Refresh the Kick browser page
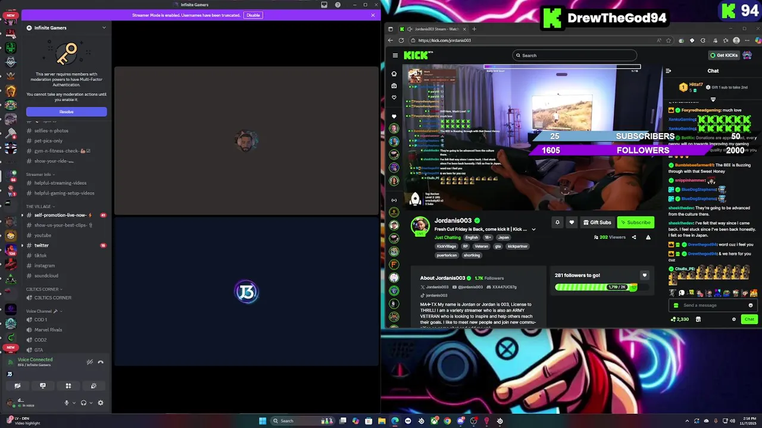 [401, 40]
